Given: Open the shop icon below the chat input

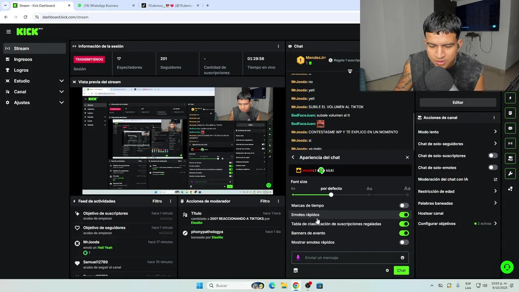Looking at the screenshot, I should (x=296, y=271).
